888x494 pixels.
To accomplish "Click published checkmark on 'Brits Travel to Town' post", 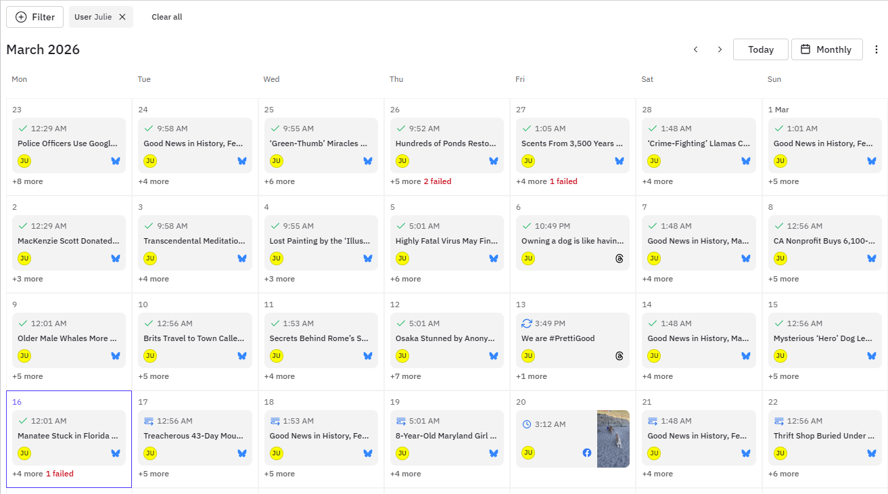I will (x=149, y=323).
